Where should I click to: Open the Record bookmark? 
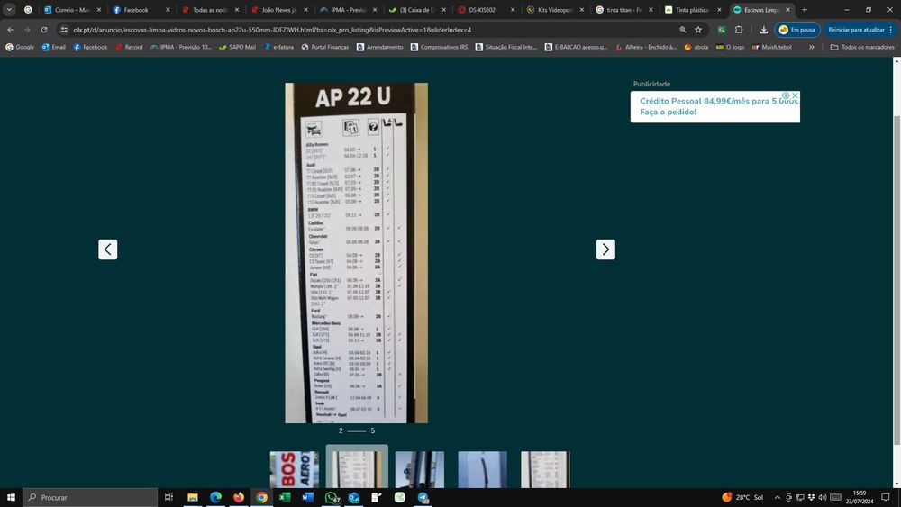[129, 47]
